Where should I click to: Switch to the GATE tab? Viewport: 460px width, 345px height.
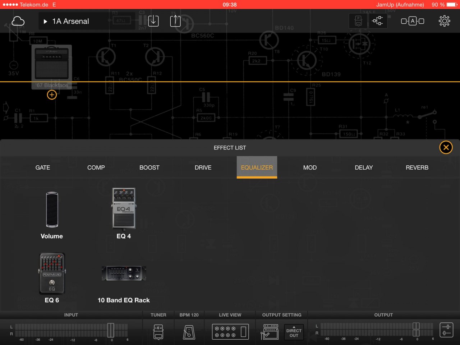point(43,167)
